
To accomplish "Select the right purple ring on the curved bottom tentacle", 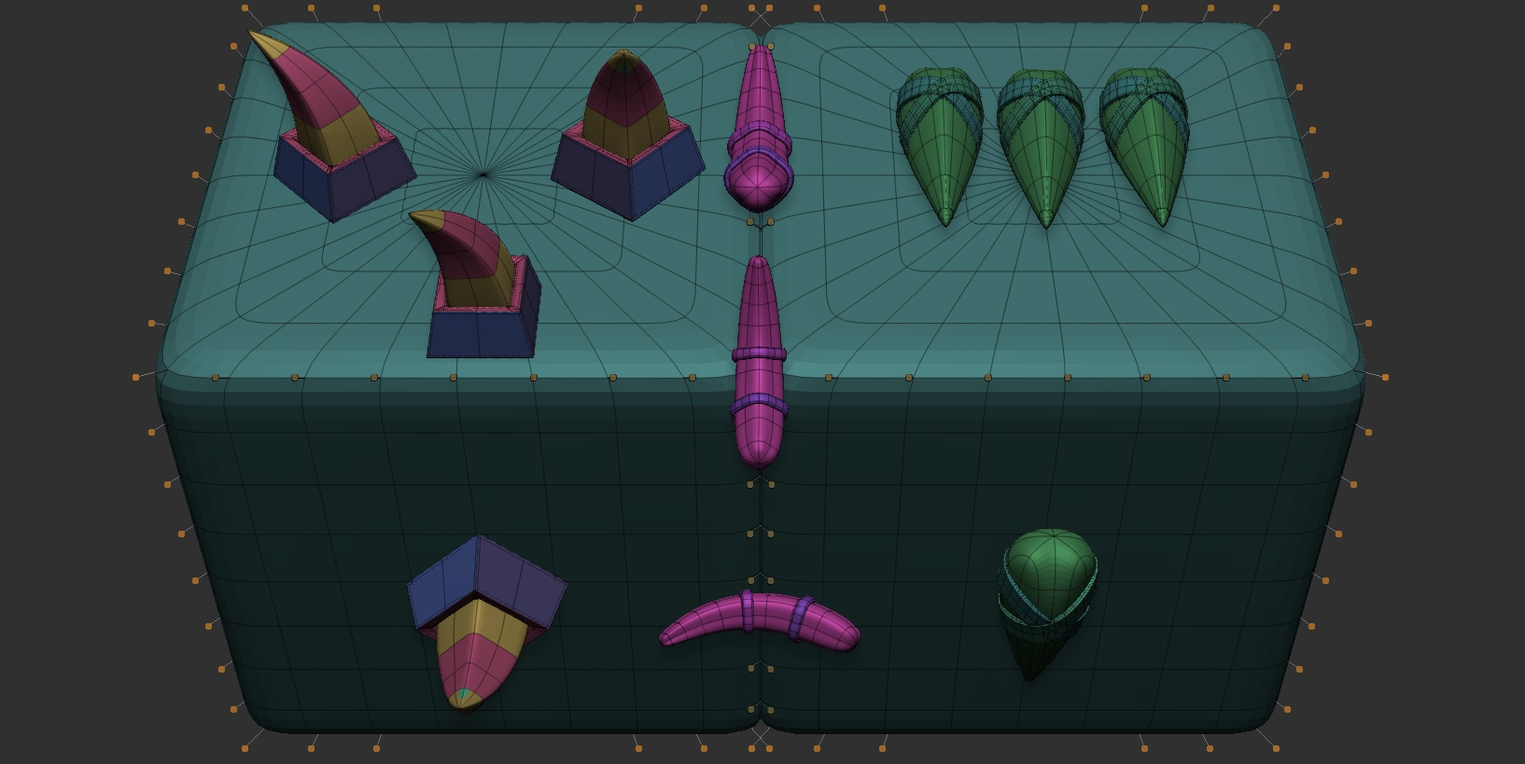I will click(x=800, y=618).
